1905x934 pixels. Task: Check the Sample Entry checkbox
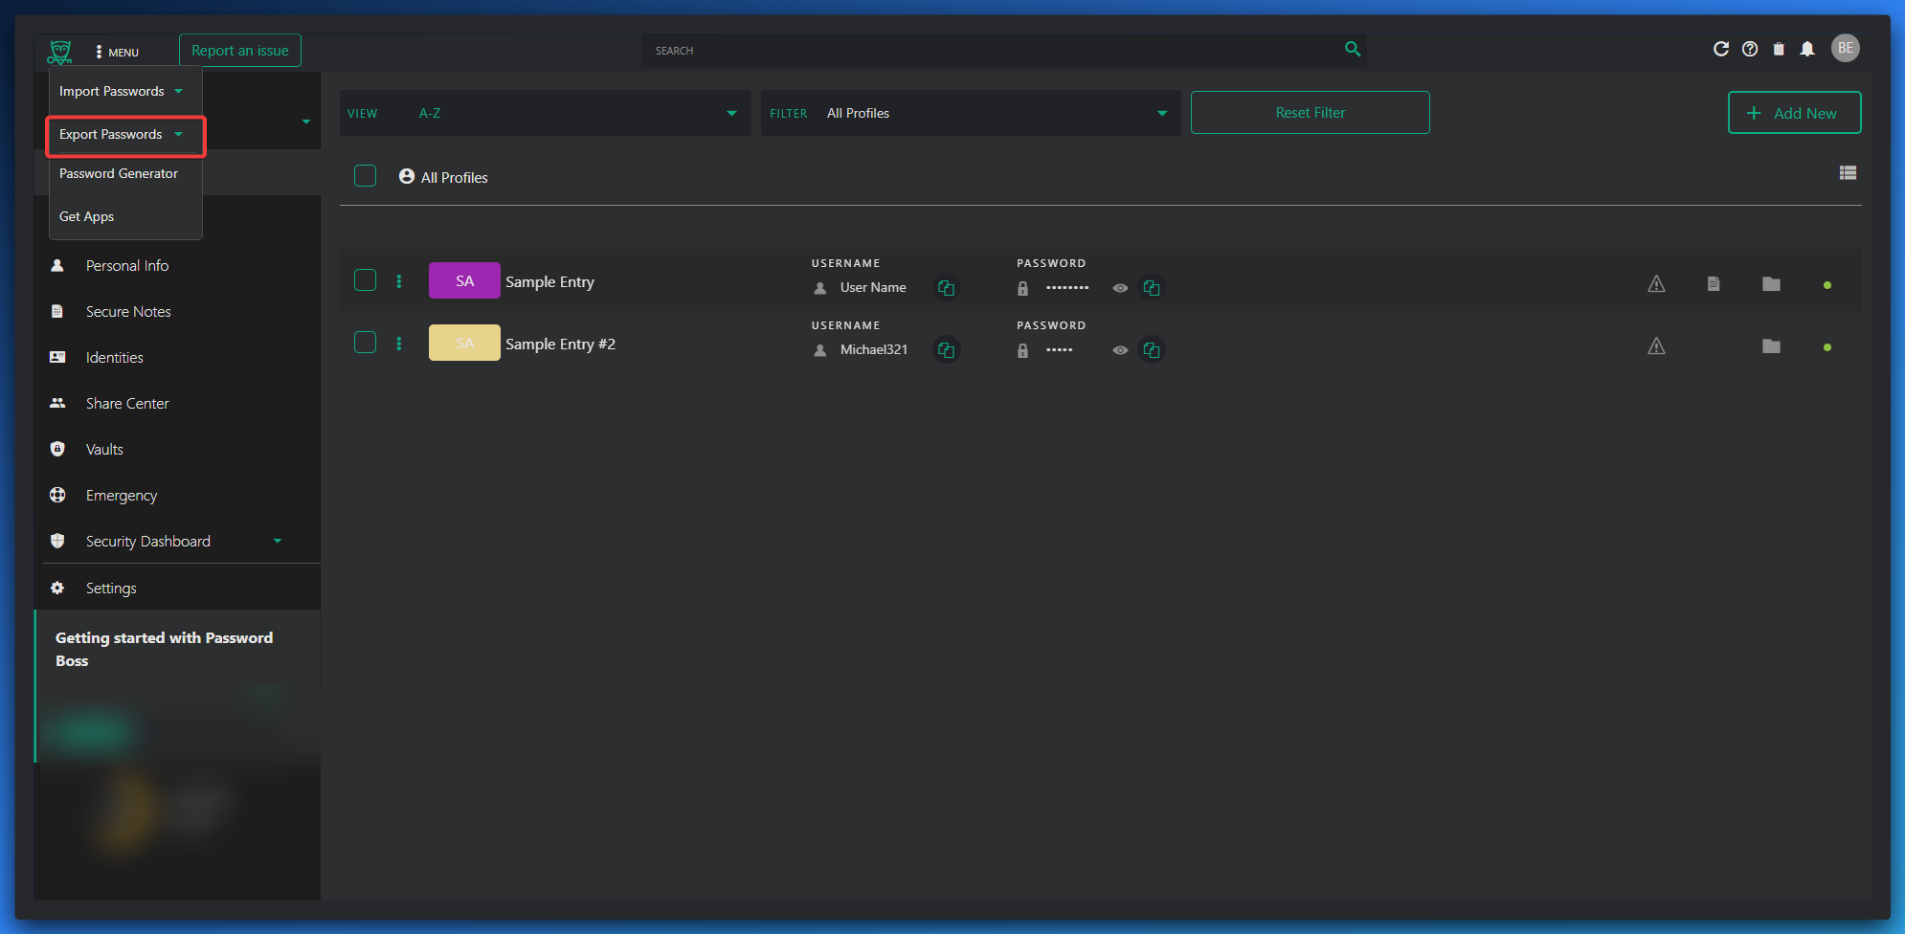[x=365, y=280]
